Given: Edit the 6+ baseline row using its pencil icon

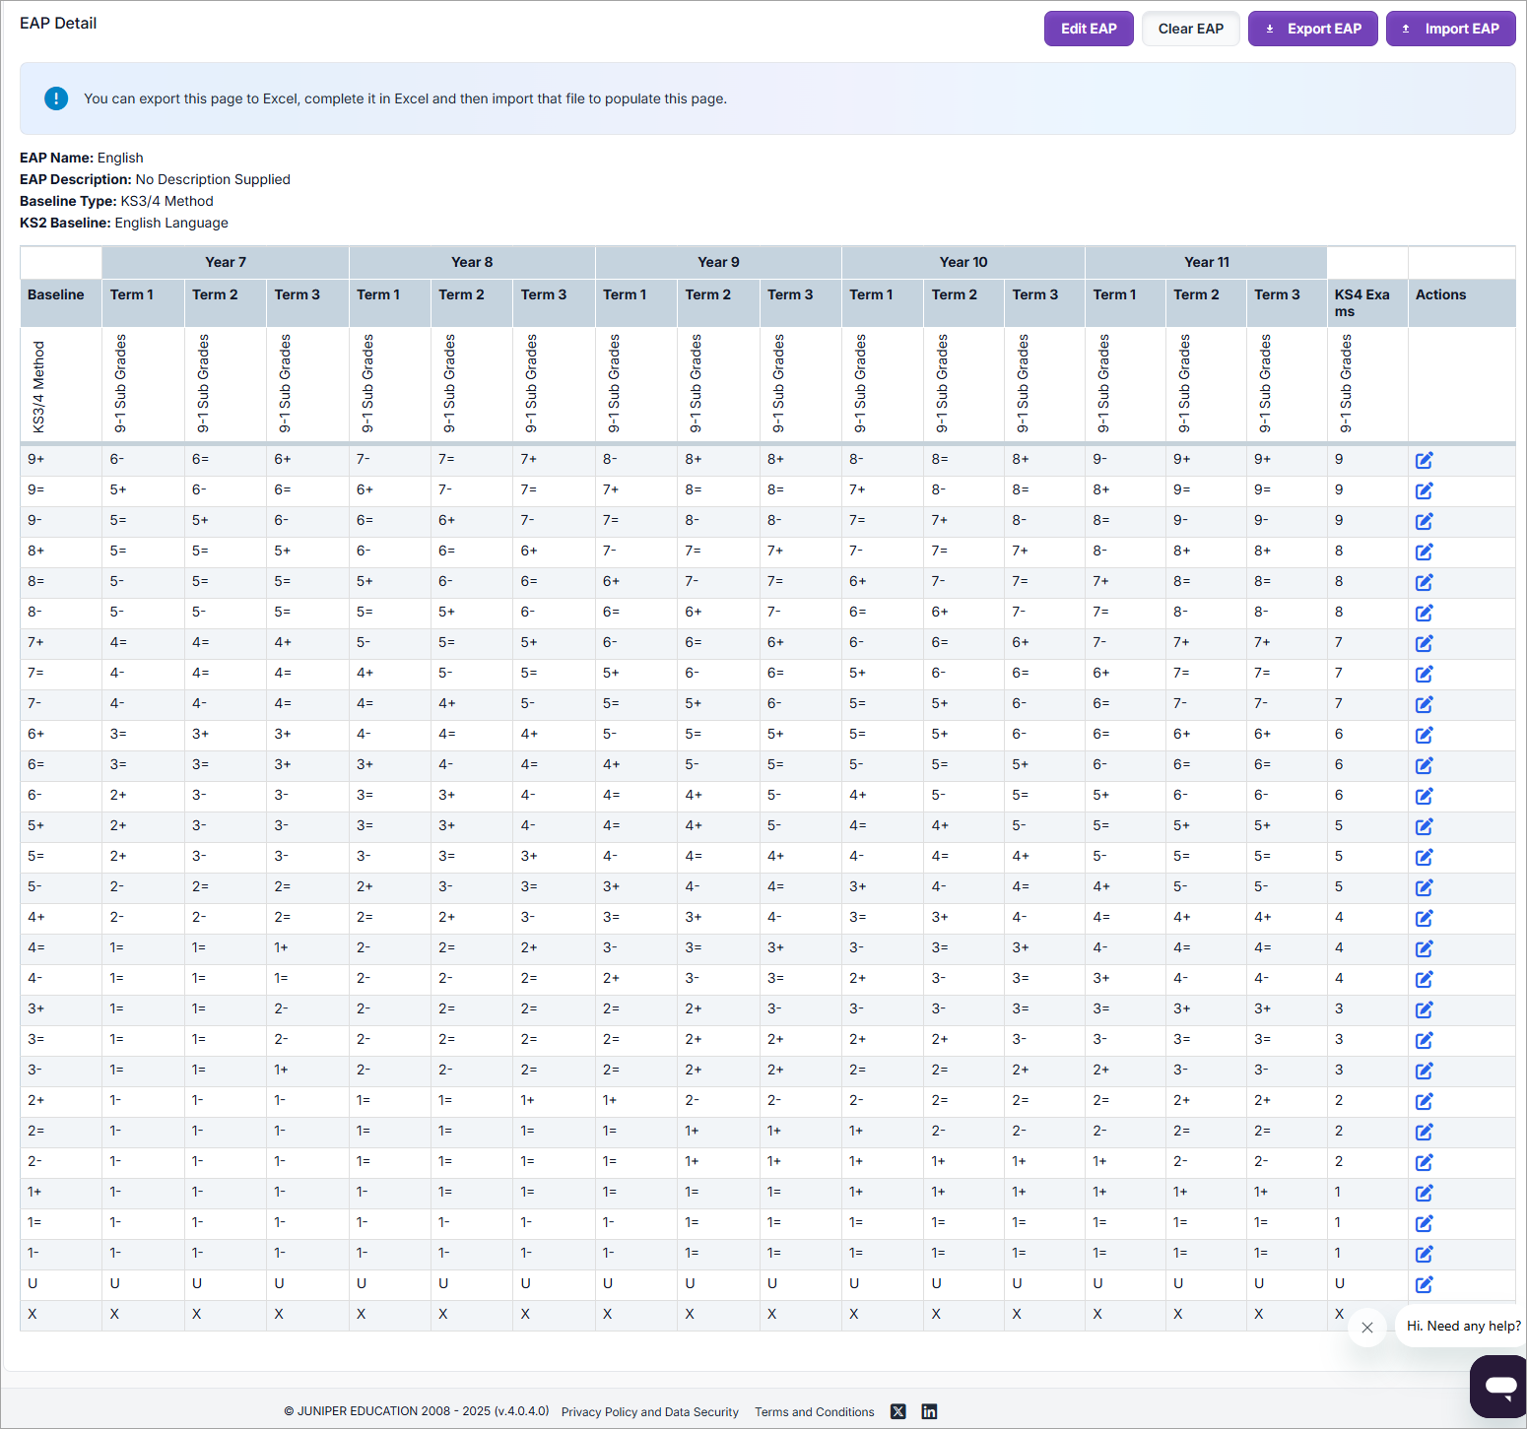Looking at the screenshot, I should coord(1424,735).
